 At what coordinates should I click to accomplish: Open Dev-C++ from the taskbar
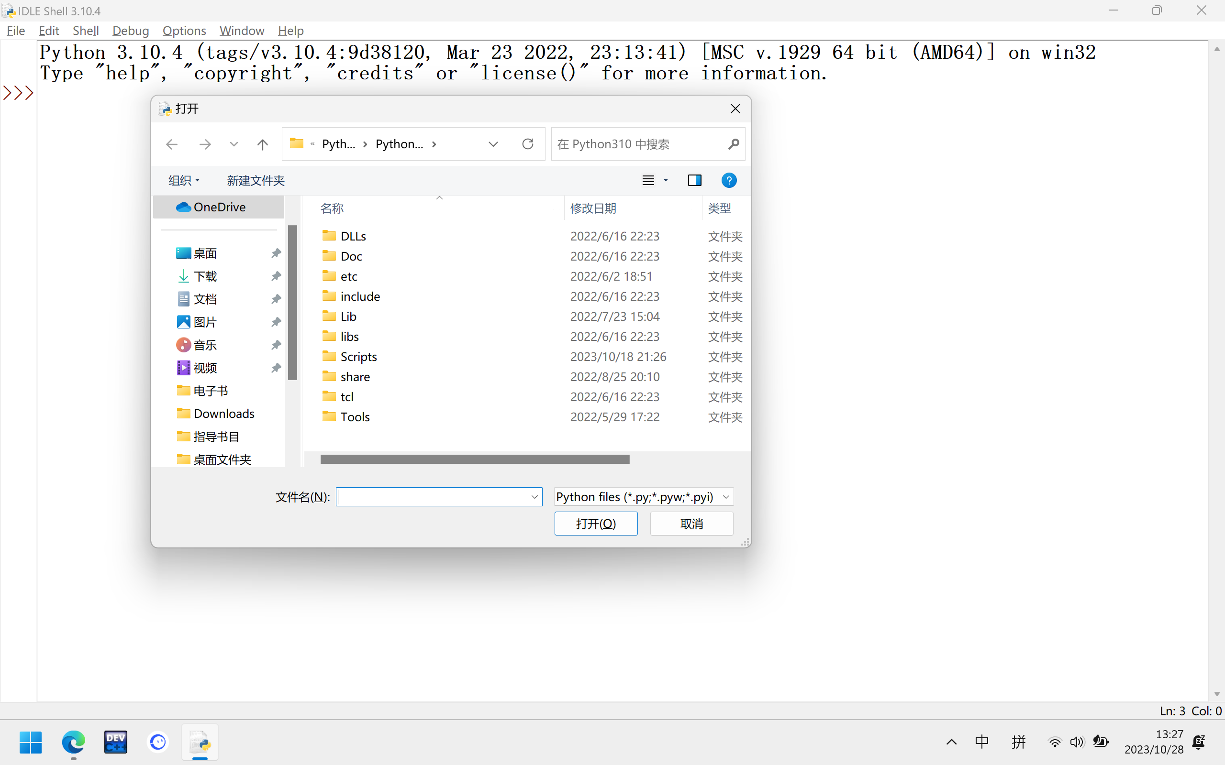[116, 742]
